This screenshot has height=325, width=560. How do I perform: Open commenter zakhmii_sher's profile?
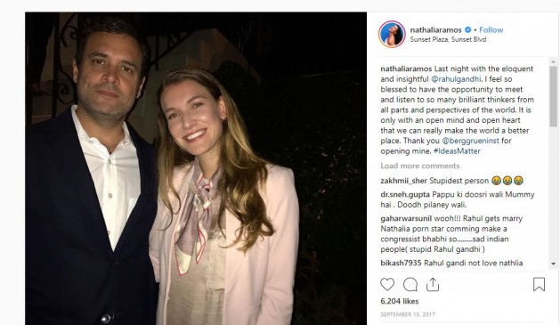point(403,181)
